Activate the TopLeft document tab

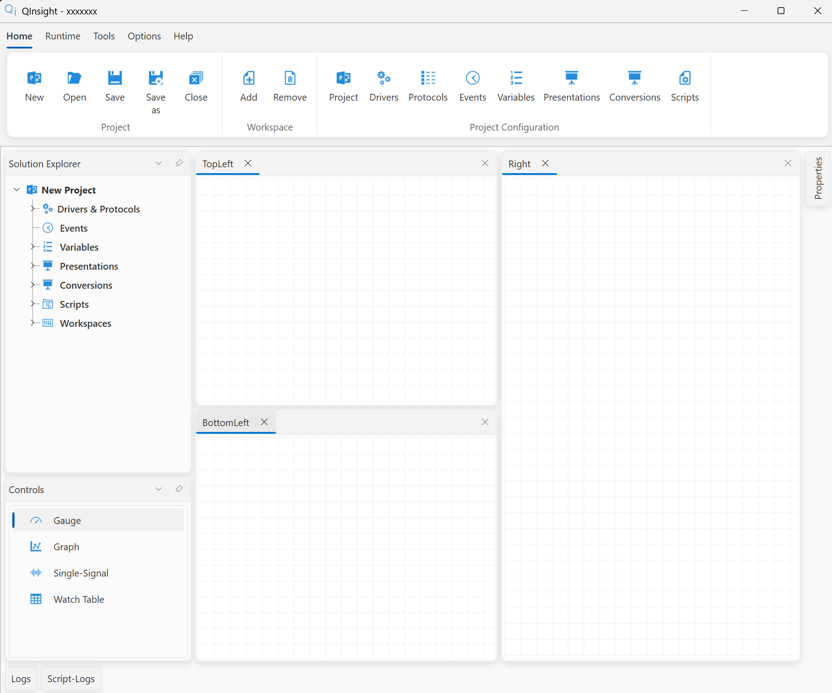218,164
